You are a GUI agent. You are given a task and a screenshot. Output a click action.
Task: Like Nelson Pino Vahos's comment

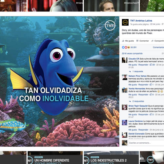tap(133, 85)
